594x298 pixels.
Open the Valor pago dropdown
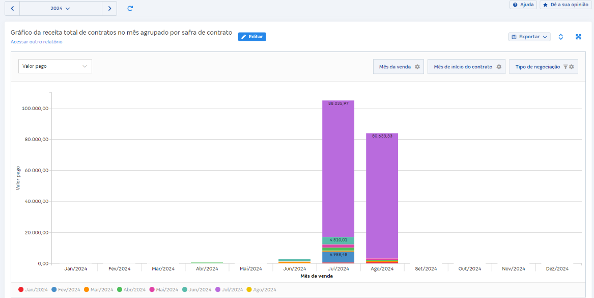[55, 66]
